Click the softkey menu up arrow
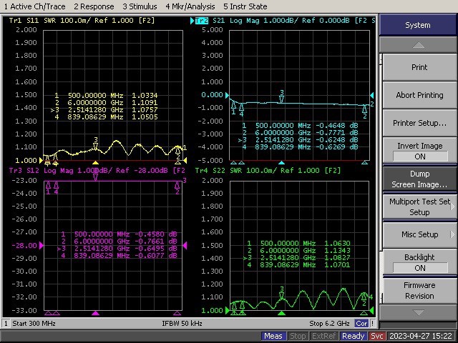Image resolution: width=458 pixels, height=343 pixels. coord(418,45)
